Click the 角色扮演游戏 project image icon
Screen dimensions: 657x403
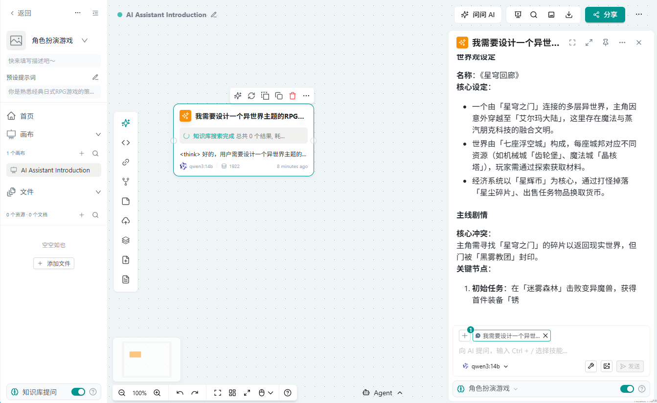[x=16, y=41]
